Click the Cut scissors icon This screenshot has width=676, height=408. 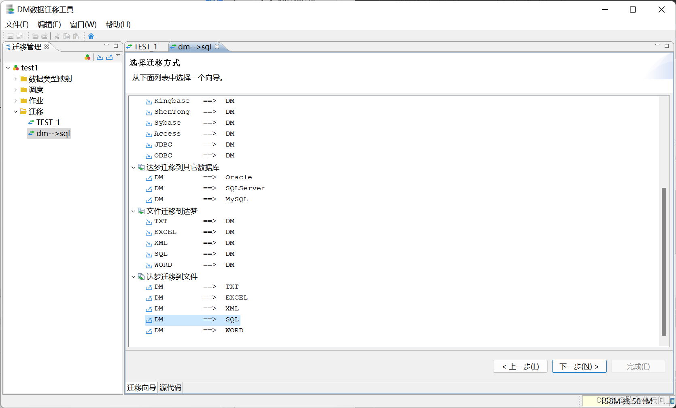[x=57, y=36]
